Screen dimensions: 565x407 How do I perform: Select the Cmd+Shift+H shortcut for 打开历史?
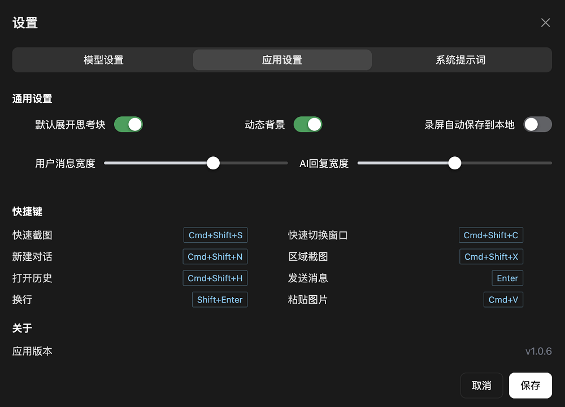(215, 278)
